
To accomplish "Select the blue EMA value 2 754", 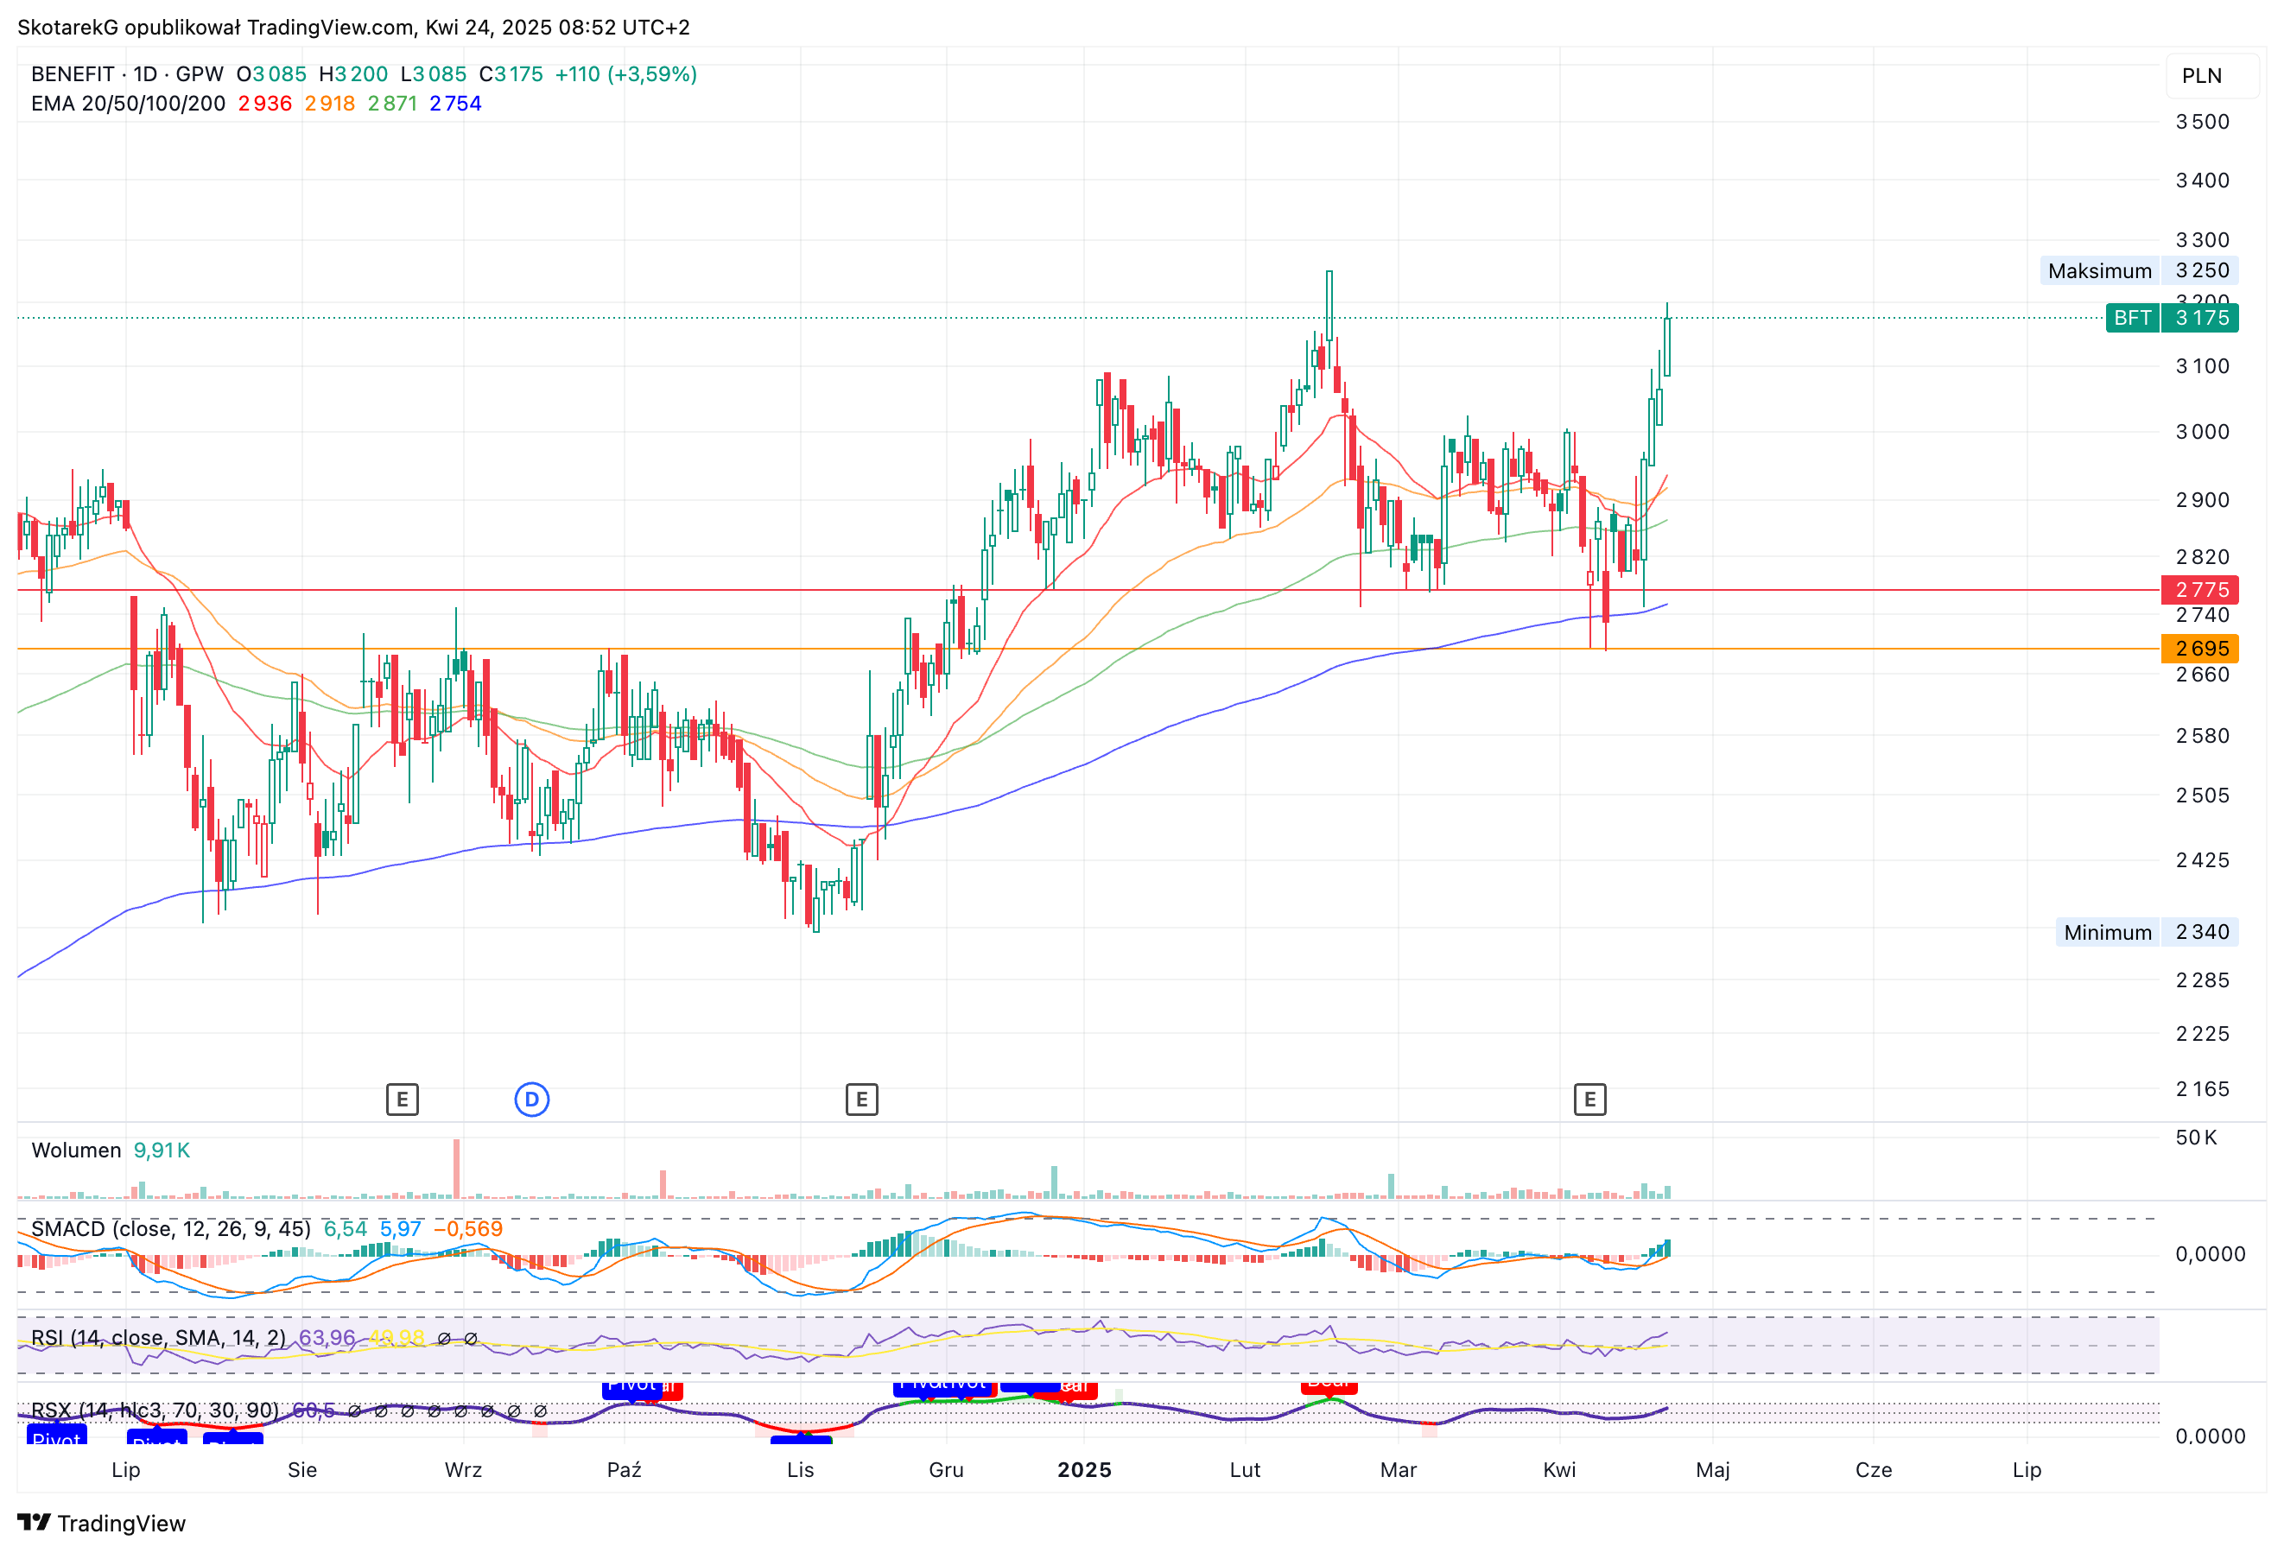I will point(456,103).
